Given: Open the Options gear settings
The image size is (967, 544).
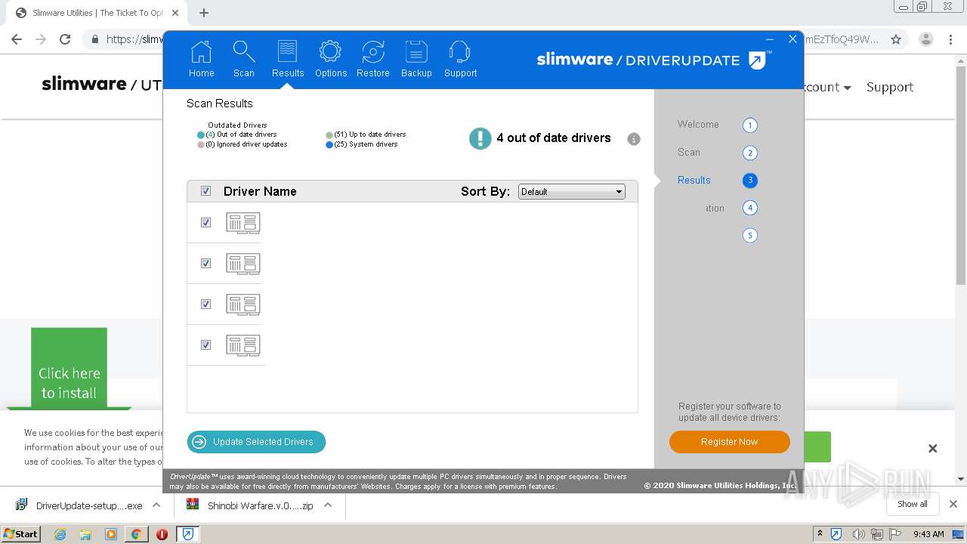Looking at the screenshot, I should coord(331,60).
